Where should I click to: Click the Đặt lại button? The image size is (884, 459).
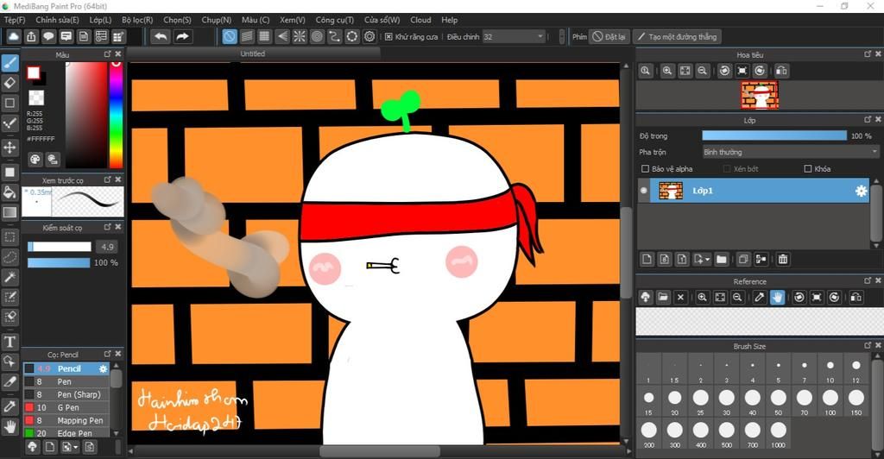click(x=609, y=36)
